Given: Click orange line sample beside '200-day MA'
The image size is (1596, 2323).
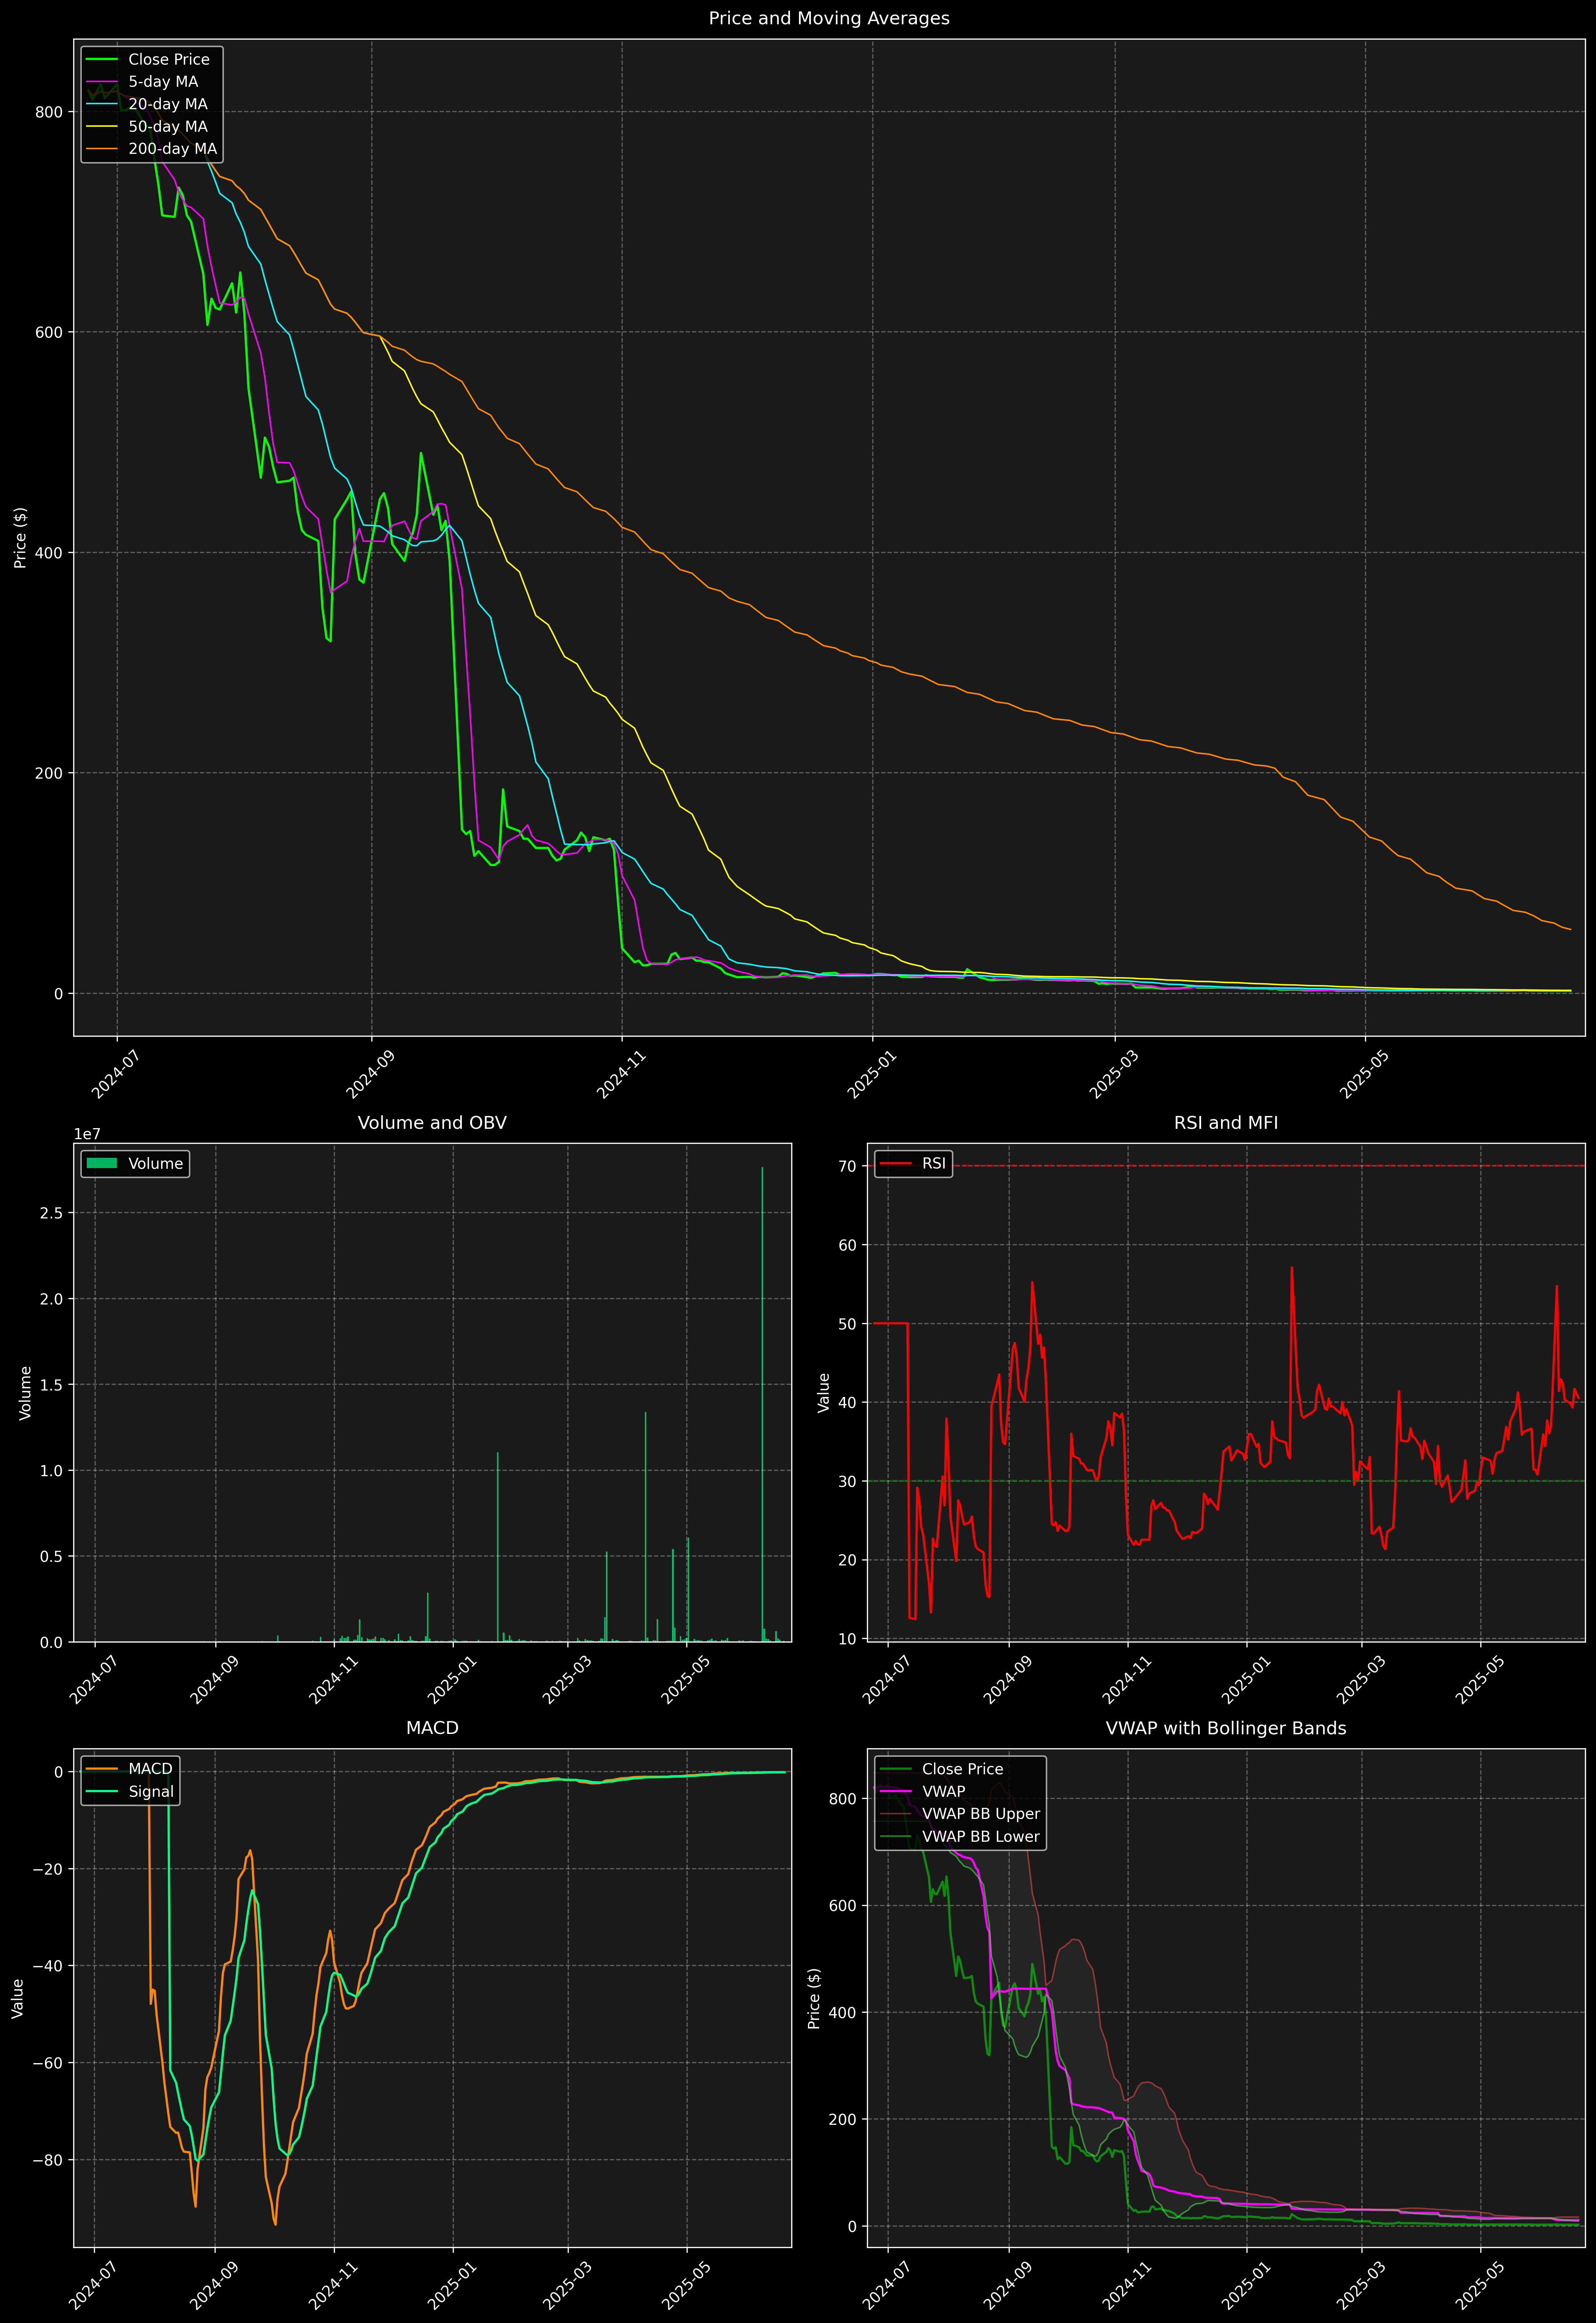Looking at the screenshot, I should pyautogui.click(x=103, y=149).
